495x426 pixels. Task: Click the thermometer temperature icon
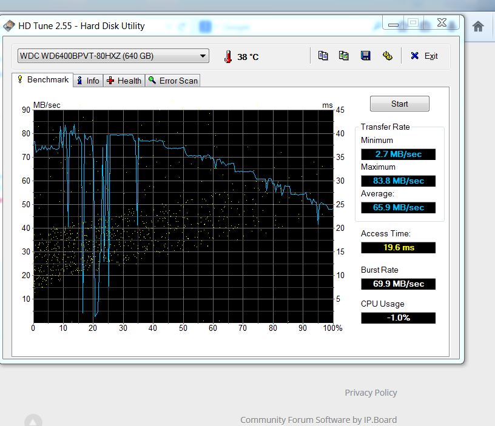tap(228, 56)
